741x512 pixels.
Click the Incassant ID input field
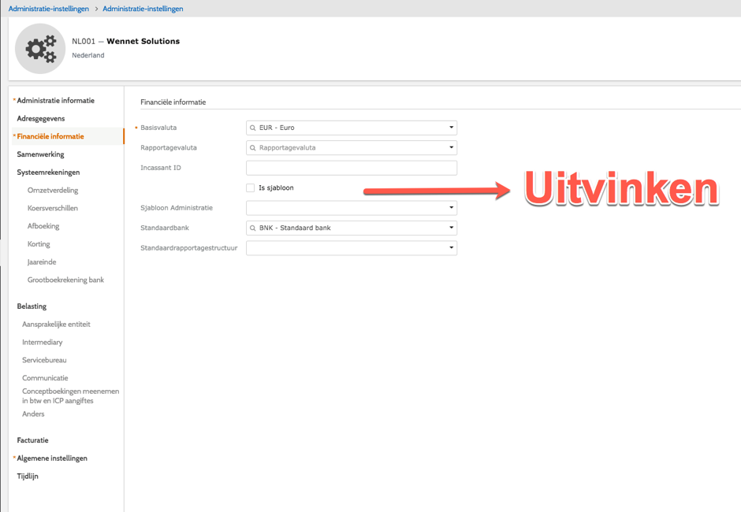tap(352, 168)
